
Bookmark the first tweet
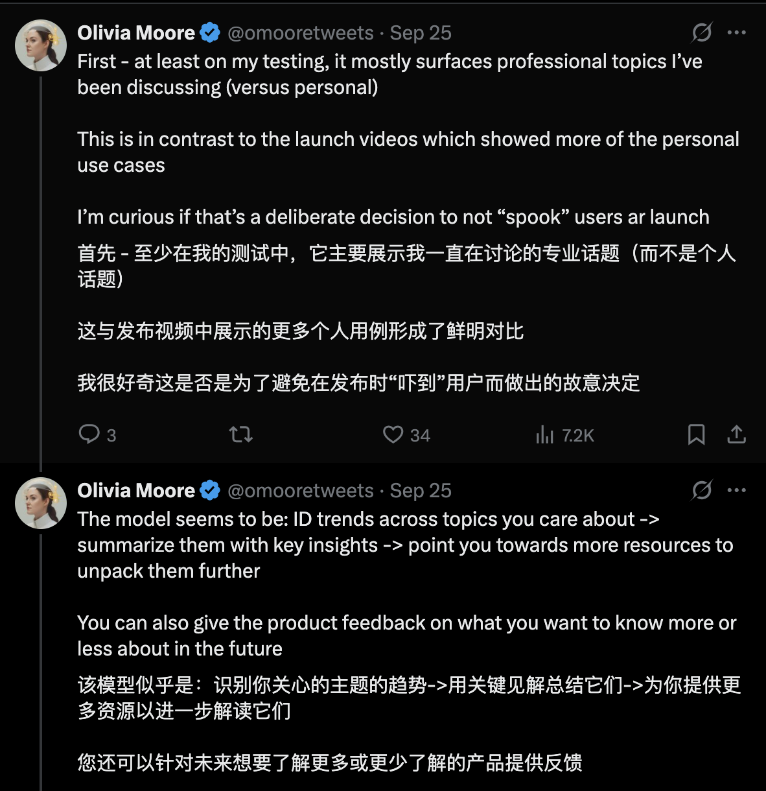pyautogui.click(x=696, y=434)
